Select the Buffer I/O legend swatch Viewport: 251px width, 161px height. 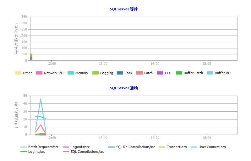[x=210, y=73]
